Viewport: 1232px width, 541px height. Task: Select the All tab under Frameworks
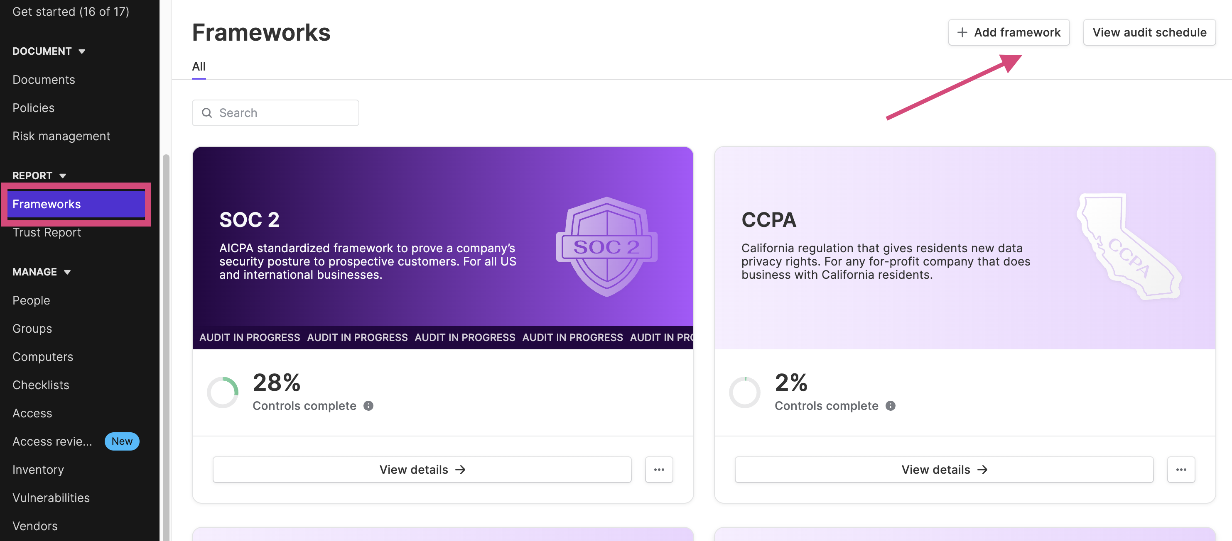(x=199, y=66)
